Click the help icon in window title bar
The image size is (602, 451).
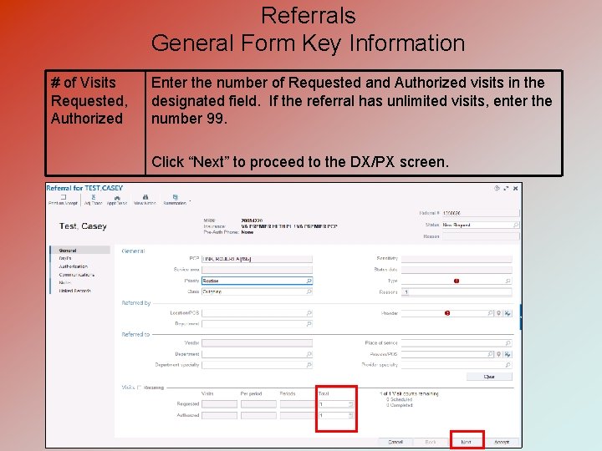coord(497,188)
